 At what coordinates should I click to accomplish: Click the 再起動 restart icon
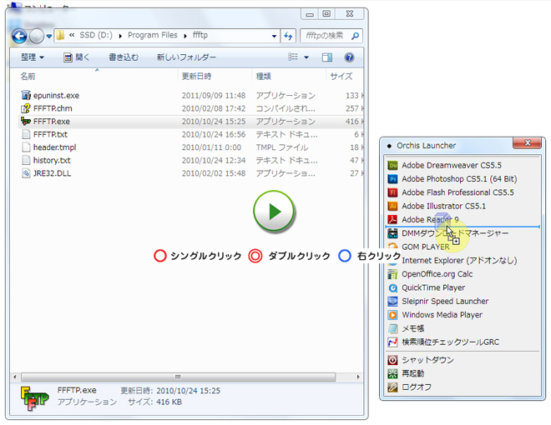(x=392, y=374)
